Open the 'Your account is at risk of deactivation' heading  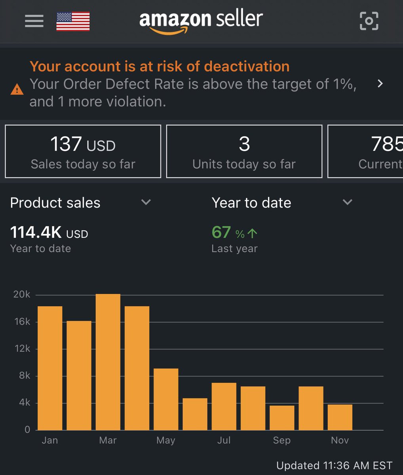point(160,66)
